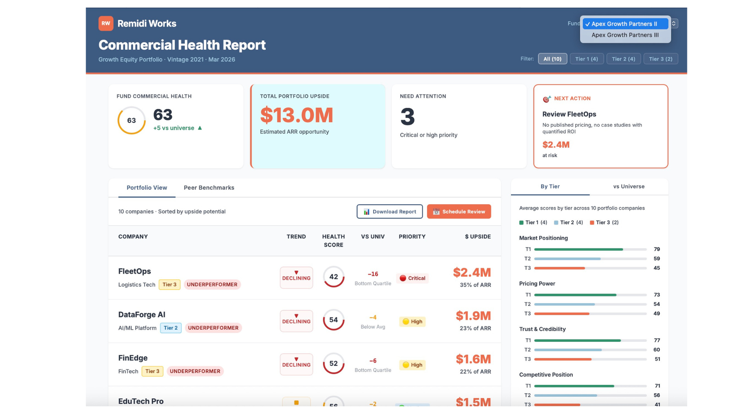This screenshot has height=417, width=741.
Task: Click the chart icon on Download Report button
Action: coord(366,212)
